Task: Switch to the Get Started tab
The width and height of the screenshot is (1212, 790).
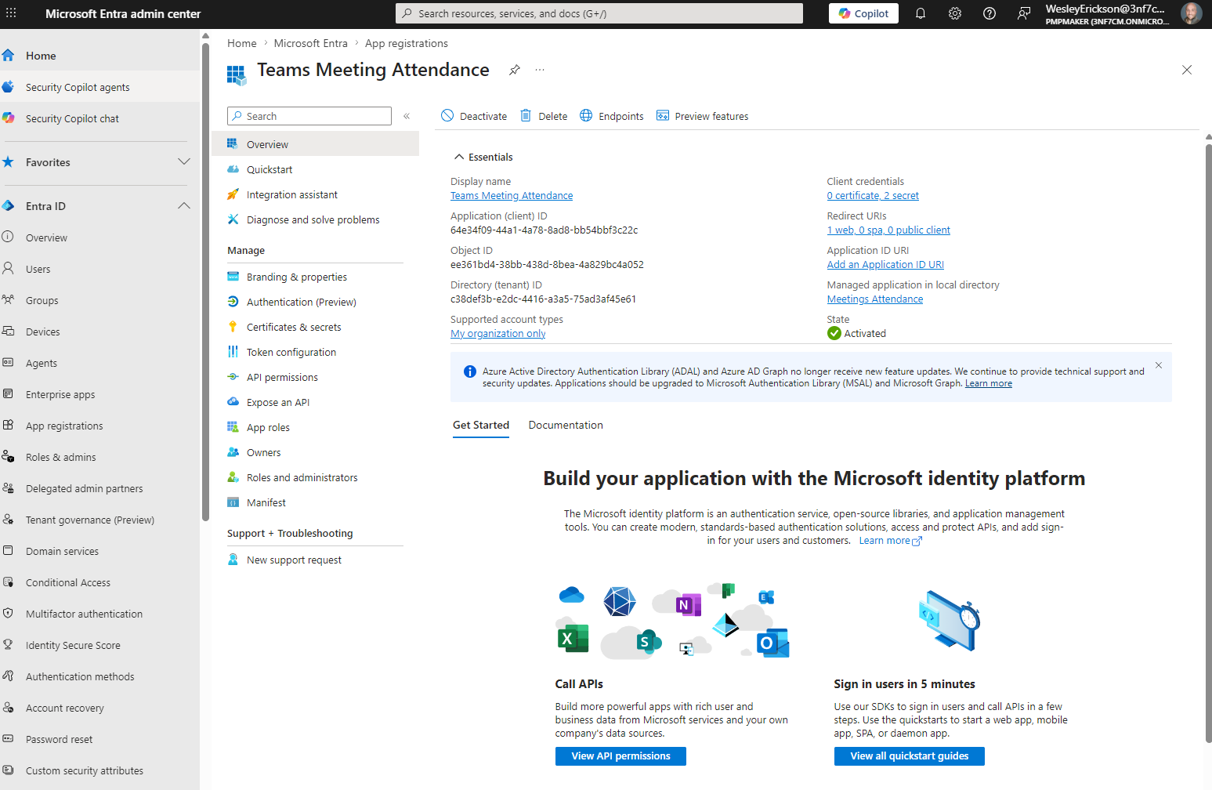Action: (x=481, y=425)
